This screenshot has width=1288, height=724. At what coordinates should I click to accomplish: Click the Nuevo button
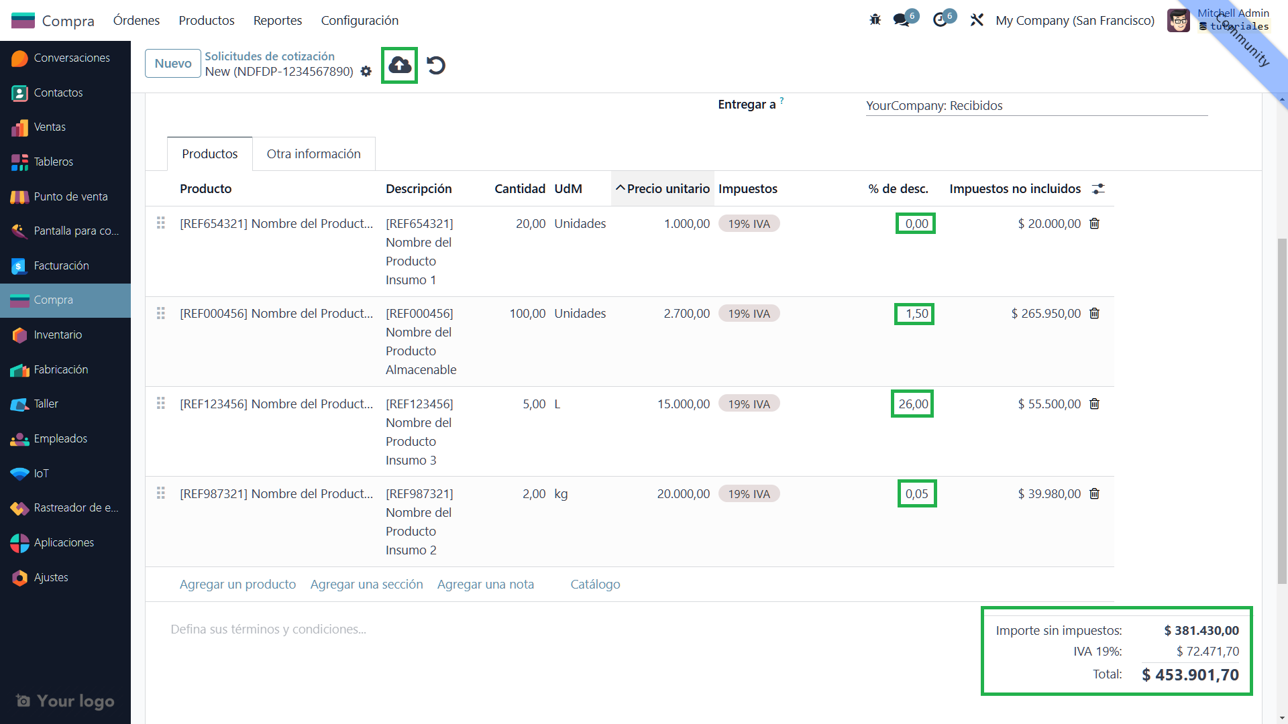tap(173, 63)
